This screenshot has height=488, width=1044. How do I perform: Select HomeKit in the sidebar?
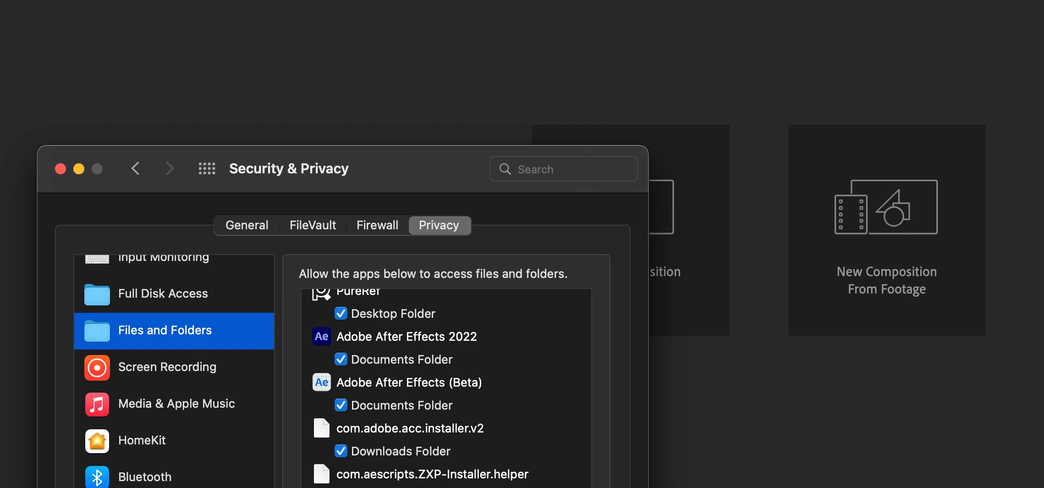click(x=174, y=441)
